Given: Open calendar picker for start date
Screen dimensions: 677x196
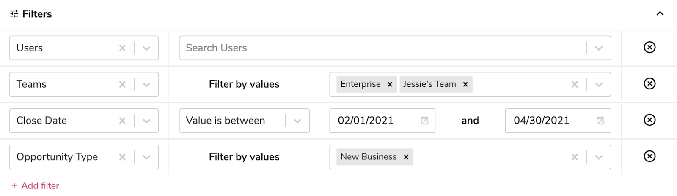Looking at the screenshot, I should click(425, 121).
